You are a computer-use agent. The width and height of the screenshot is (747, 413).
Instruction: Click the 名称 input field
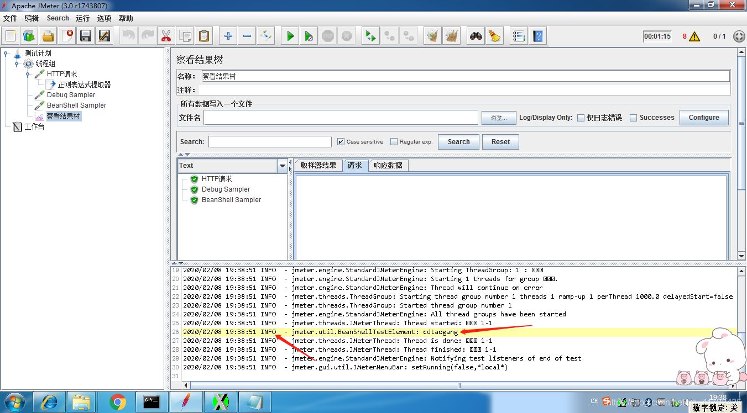click(x=466, y=76)
